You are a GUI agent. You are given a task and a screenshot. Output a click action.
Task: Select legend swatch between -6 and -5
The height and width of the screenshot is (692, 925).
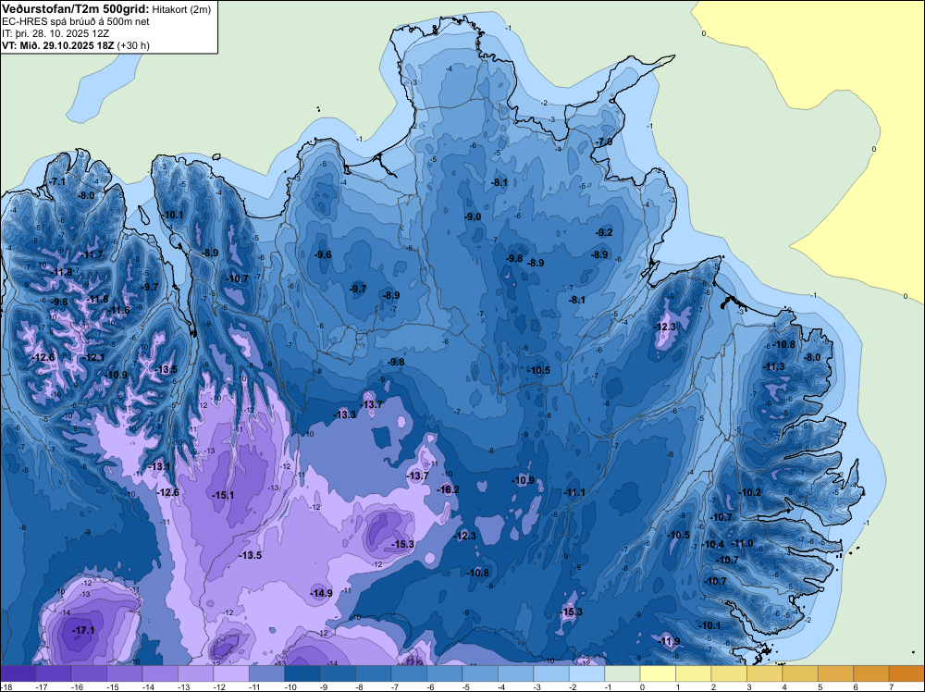(x=444, y=673)
